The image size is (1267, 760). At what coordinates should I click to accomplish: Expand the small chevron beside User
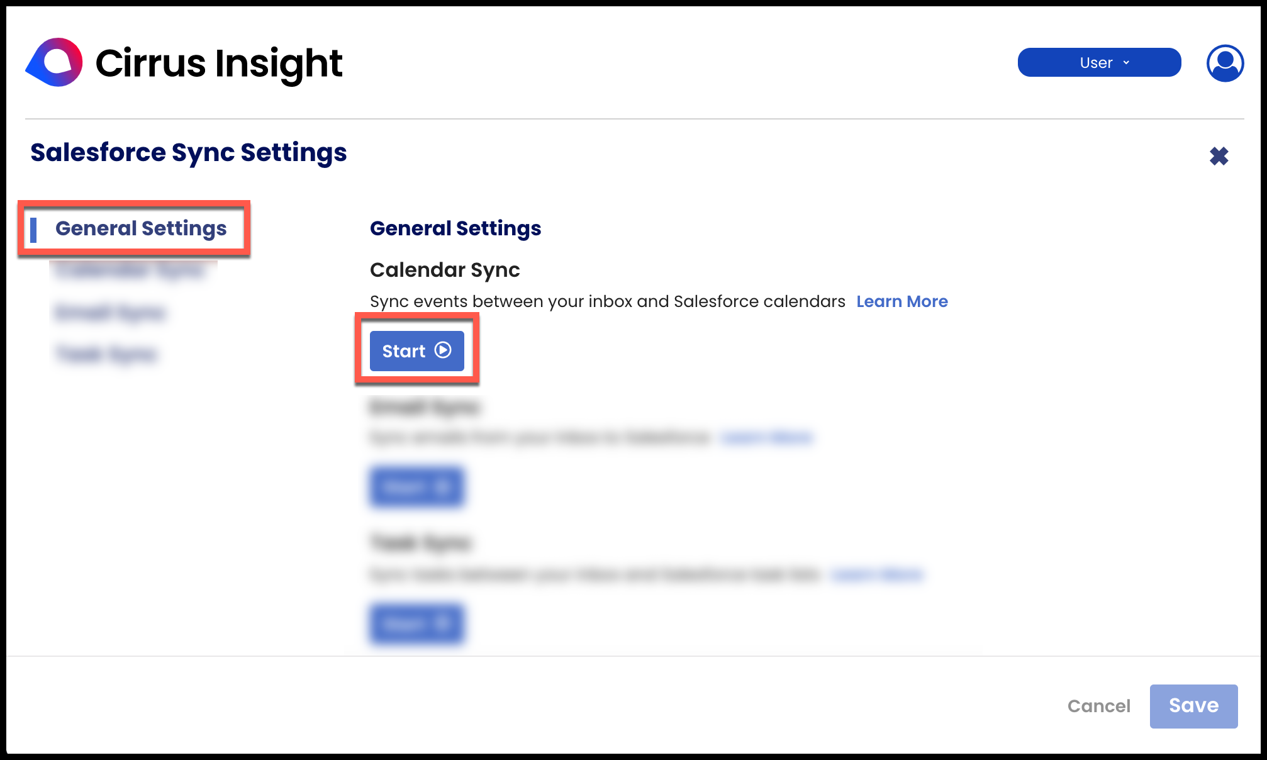pyautogui.click(x=1126, y=63)
